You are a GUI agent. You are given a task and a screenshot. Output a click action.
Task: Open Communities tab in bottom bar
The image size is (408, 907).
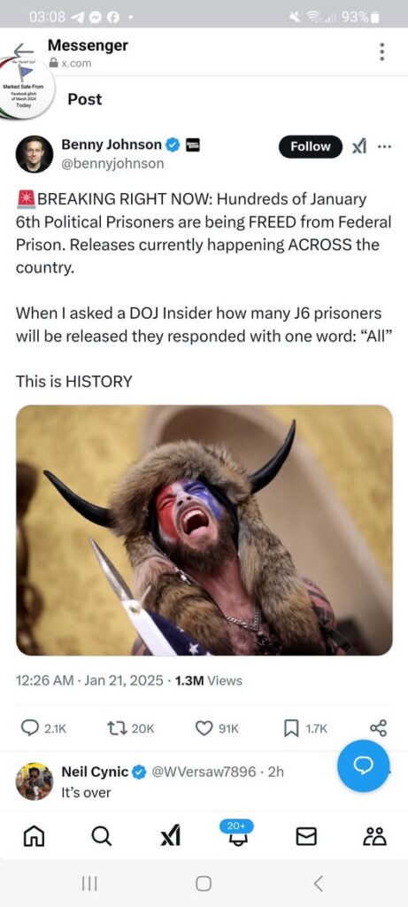coord(375,836)
